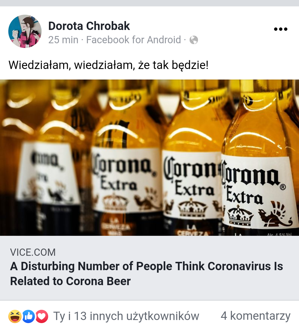Viewport: 299px width, 330px height.
Task: Click the crown emblem on the middle bottle
Action: [x=192, y=208]
